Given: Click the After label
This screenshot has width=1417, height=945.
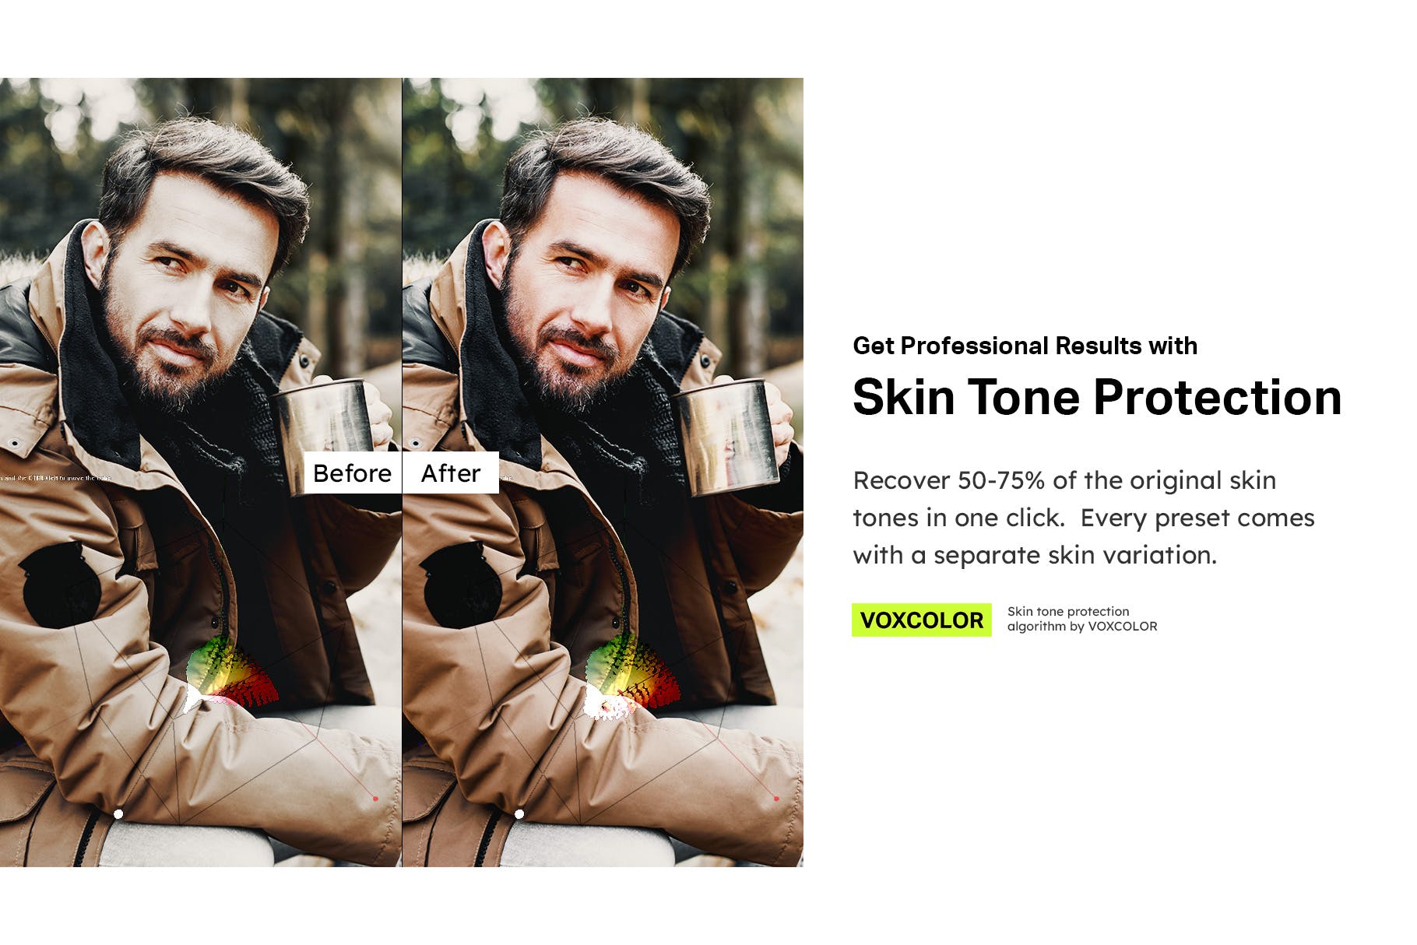Looking at the screenshot, I should [451, 472].
